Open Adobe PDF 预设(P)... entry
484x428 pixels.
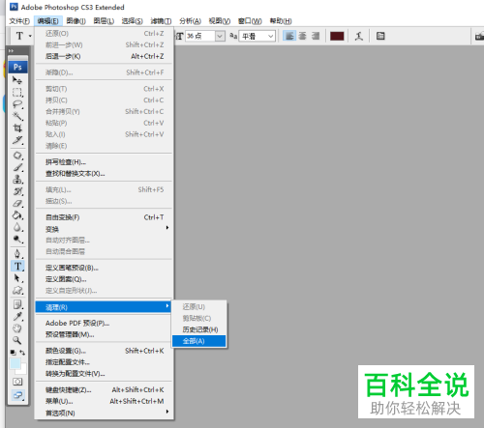coord(104,323)
